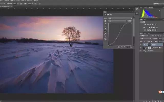
Task: Click the mask icon in Properties header
Action: (108, 15)
